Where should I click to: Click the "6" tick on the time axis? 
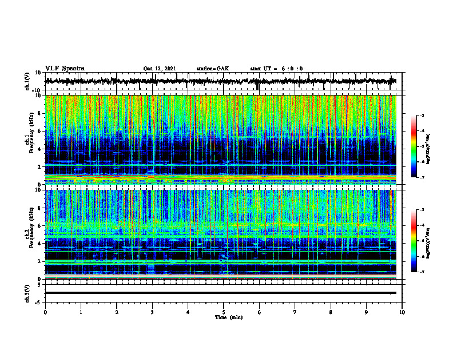[x=260, y=312]
